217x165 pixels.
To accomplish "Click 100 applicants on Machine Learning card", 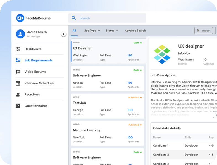I will [130, 137].
